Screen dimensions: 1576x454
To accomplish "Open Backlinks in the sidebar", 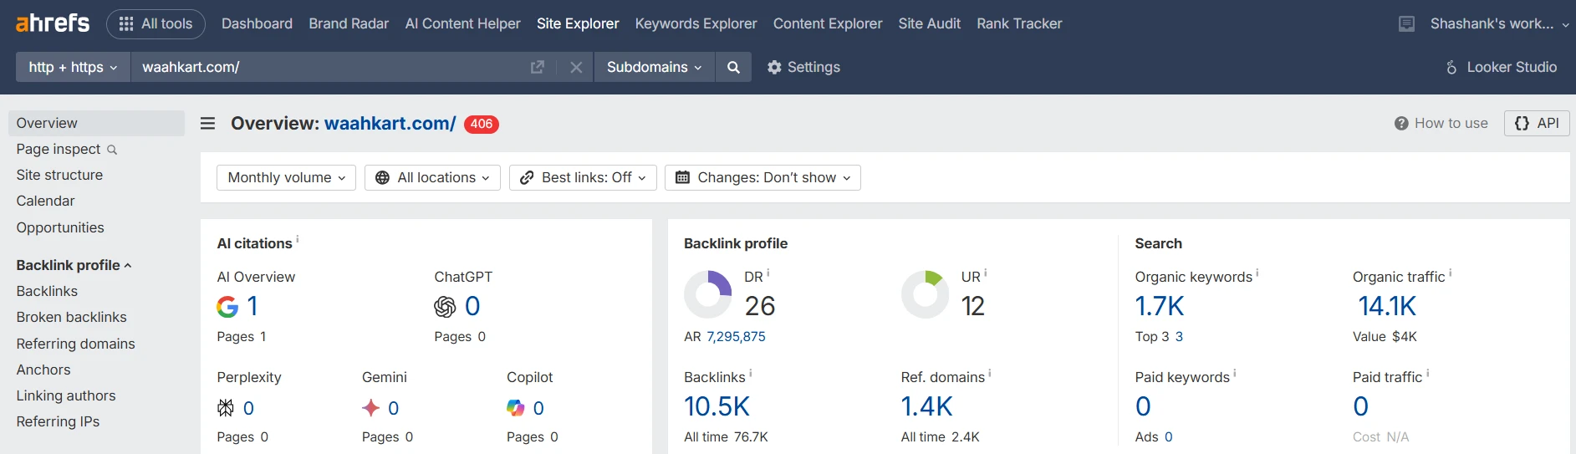I will pos(47,291).
